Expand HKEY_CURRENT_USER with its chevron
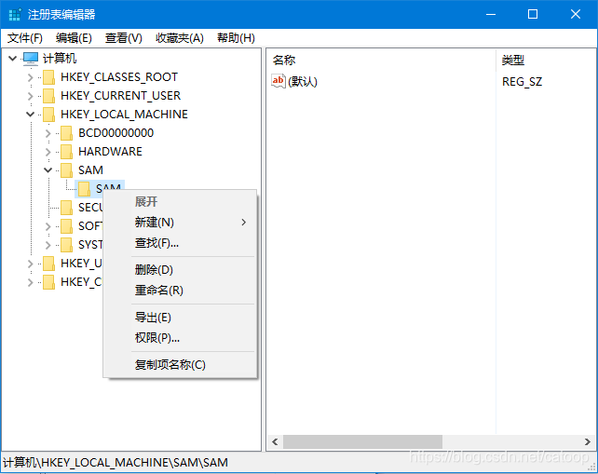598x474 pixels. click(x=31, y=96)
